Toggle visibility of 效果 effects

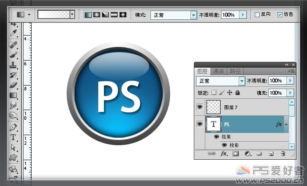pos(216,137)
